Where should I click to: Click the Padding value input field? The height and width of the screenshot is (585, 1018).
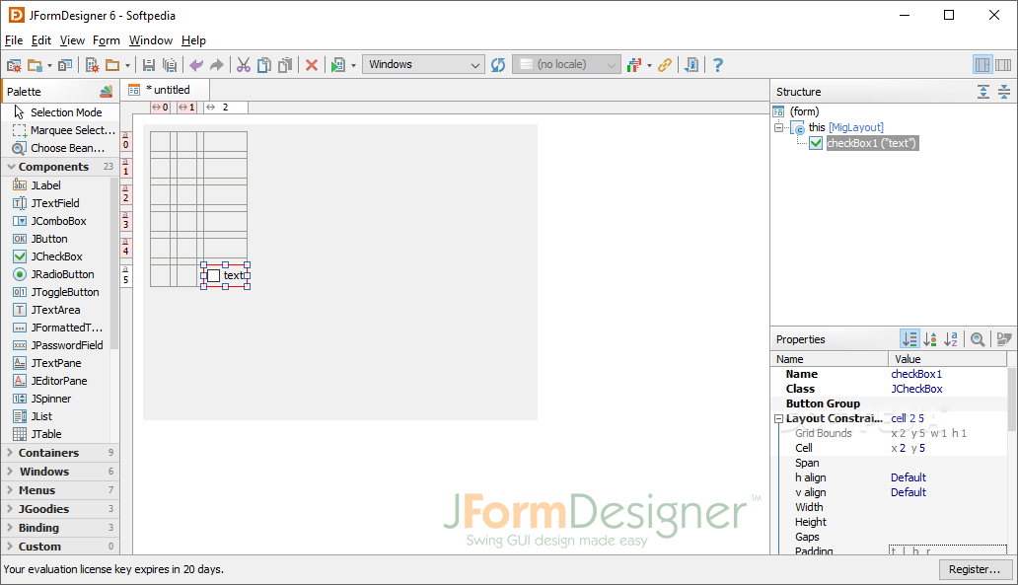pyautogui.click(x=947, y=549)
